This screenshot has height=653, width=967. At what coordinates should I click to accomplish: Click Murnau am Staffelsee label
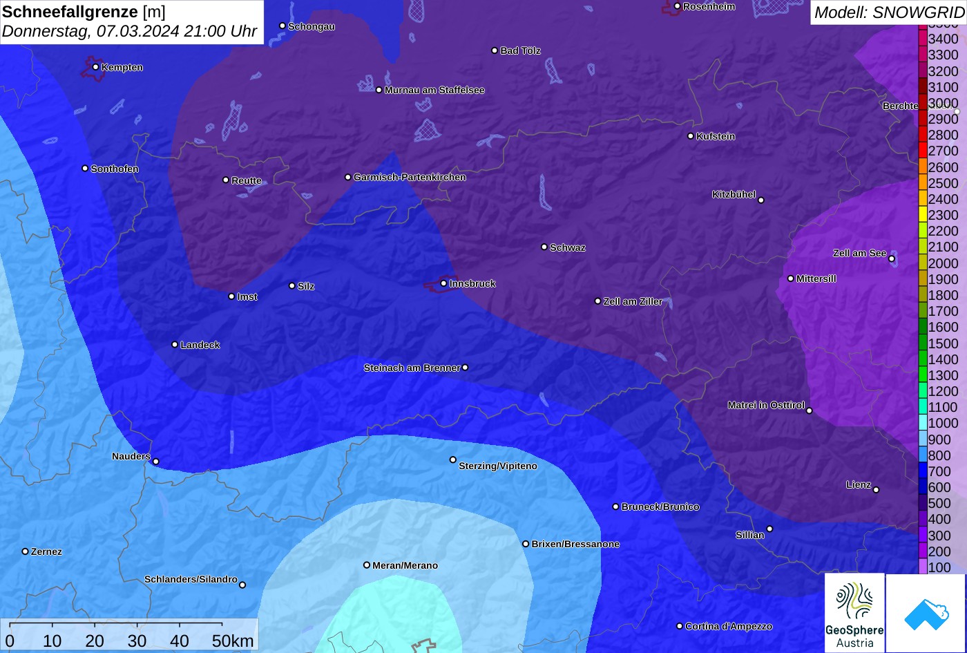pos(434,90)
